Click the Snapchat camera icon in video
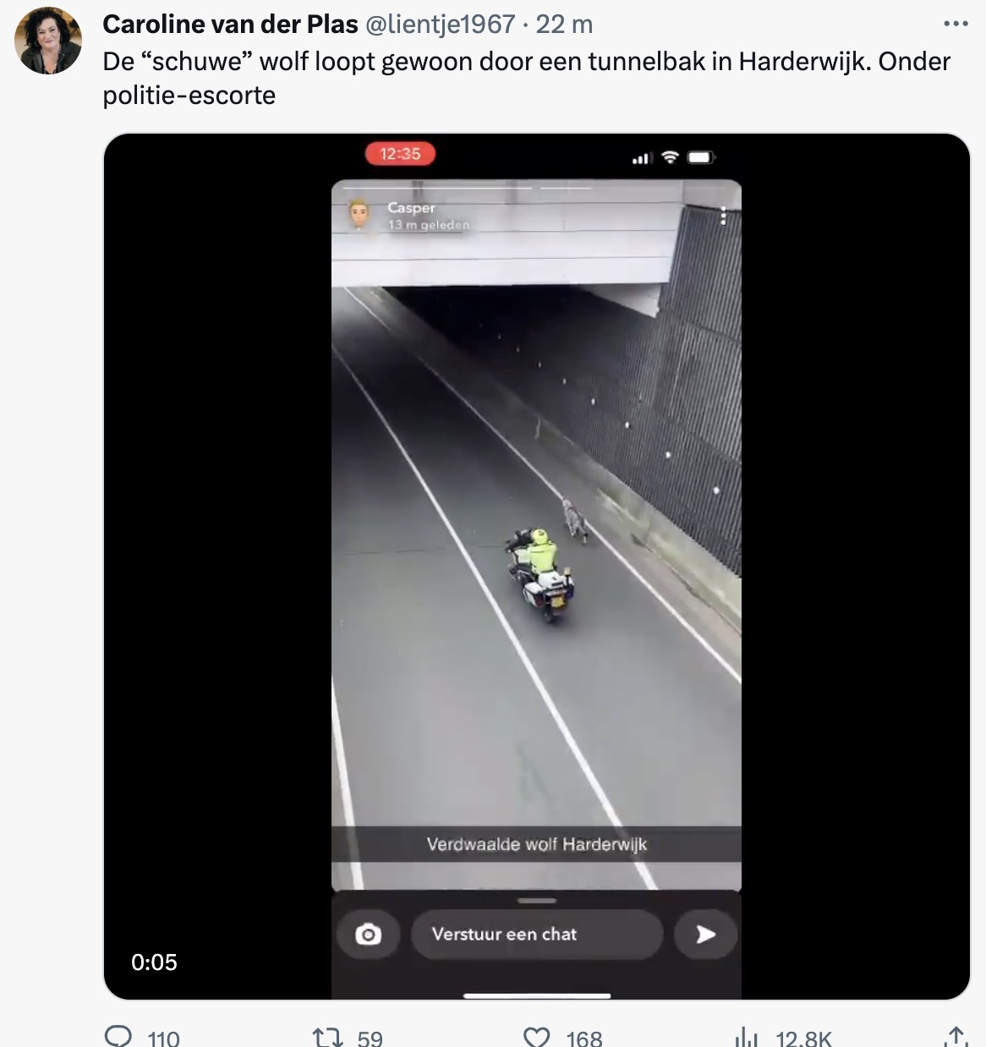 (368, 935)
